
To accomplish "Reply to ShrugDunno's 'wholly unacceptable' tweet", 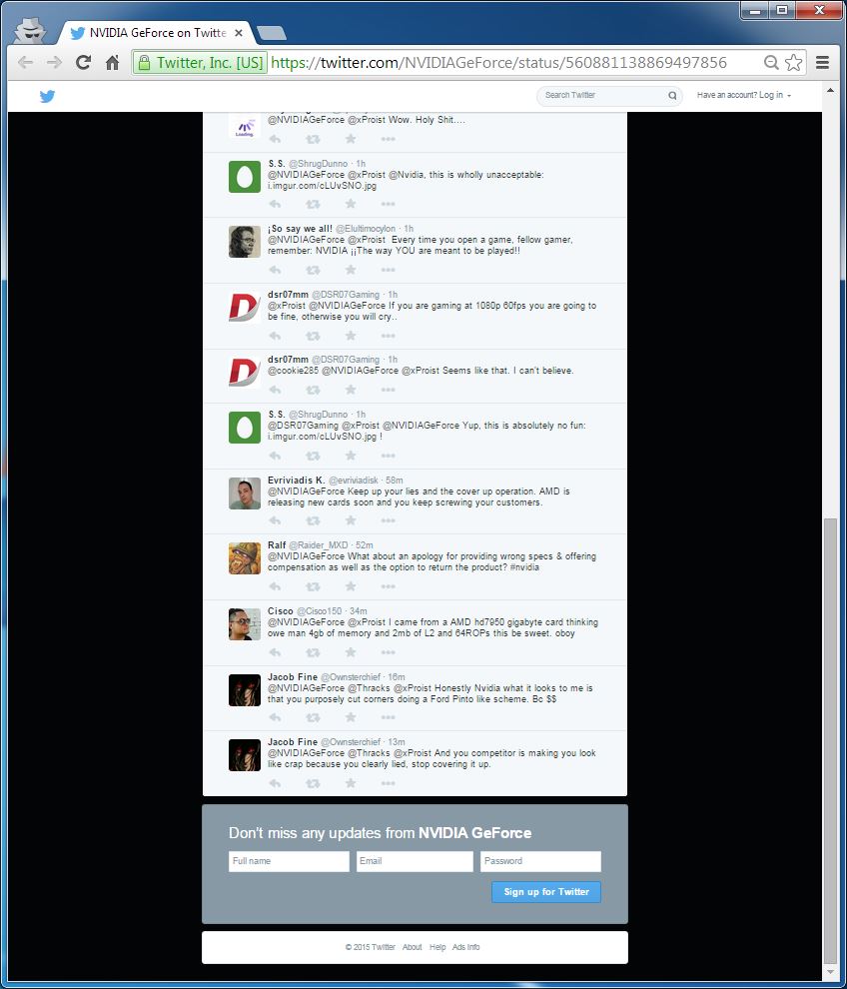I will coord(275,204).
